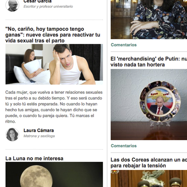Click Cesar Garcia's round author avatar
The image size is (187, 187).
[12, 5]
